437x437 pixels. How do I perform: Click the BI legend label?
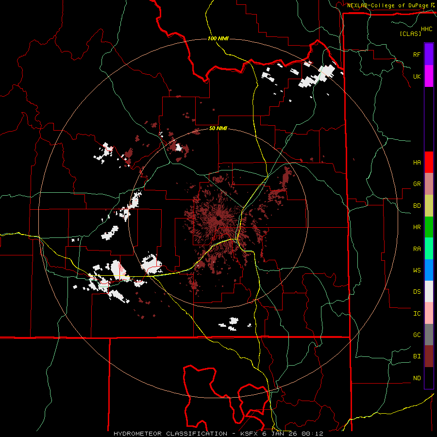point(417,356)
